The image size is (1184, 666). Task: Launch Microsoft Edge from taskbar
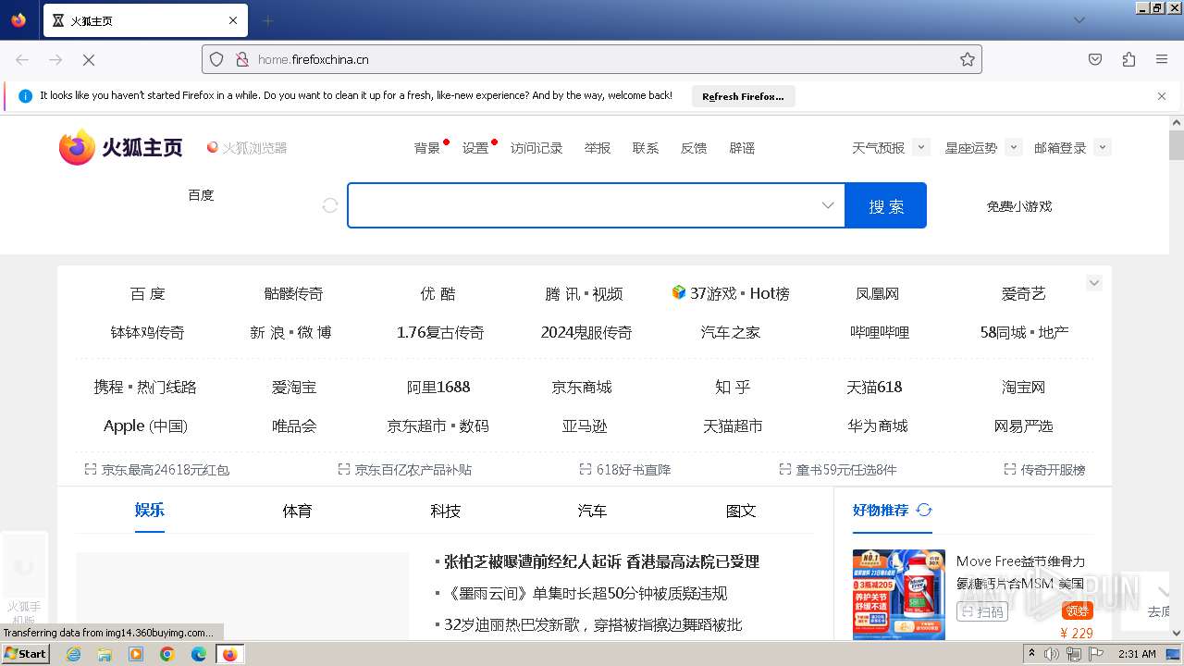click(199, 654)
